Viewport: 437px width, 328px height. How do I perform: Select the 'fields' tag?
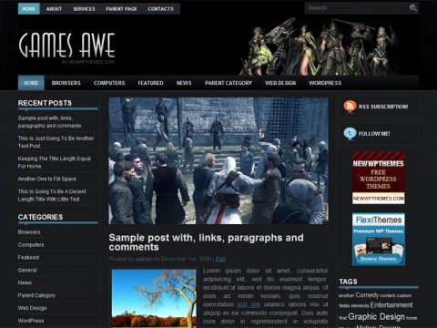[344, 306]
